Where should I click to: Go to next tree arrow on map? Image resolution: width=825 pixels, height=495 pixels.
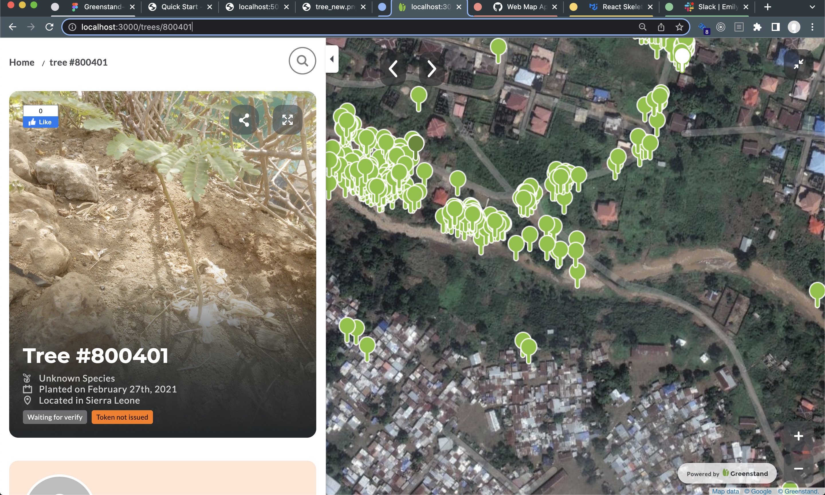pos(432,69)
